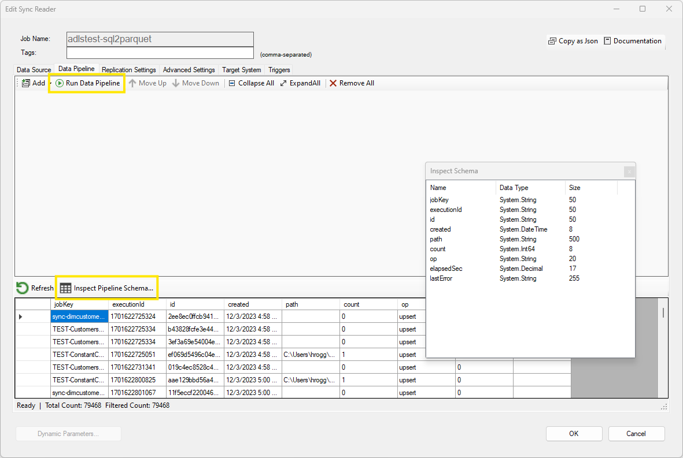Go to the Advanced Settings tab
Image resolution: width=683 pixels, height=458 pixels.
click(x=189, y=69)
